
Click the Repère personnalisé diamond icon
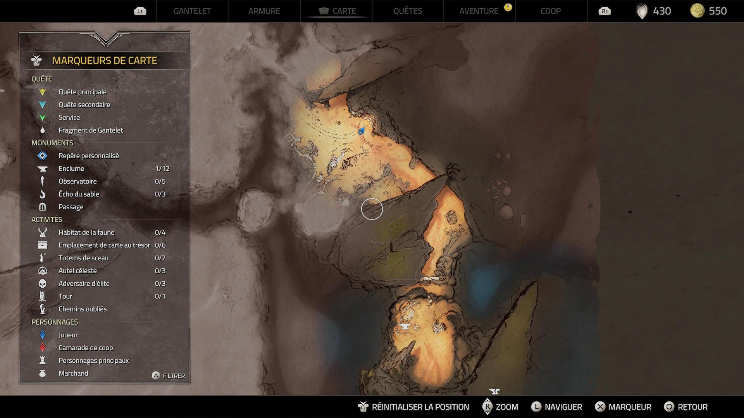43,156
